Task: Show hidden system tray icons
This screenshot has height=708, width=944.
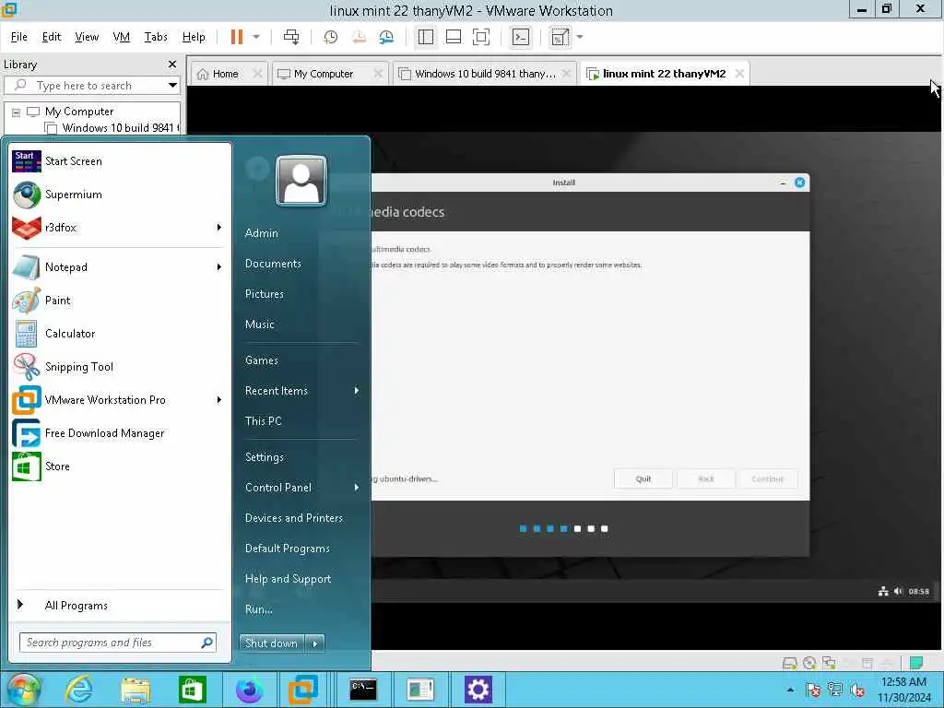Action: coord(790,690)
